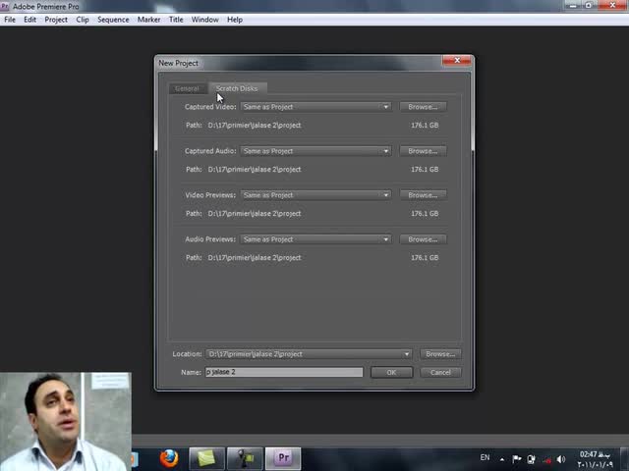Open the project Location dropdown
The width and height of the screenshot is (629, 471).
coord(309,354)
